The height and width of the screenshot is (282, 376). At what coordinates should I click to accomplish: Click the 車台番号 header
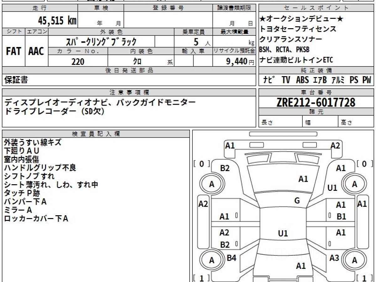click(x=316, y=92)
